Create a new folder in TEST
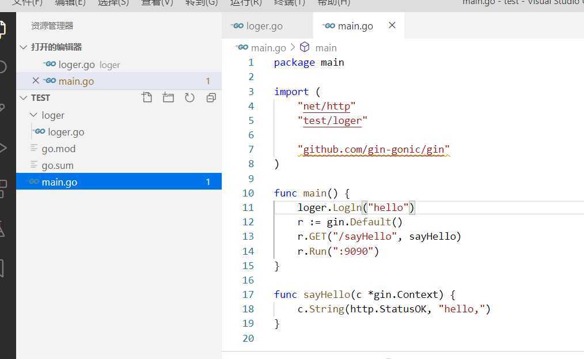584x359 pixels. pos(168,97)
